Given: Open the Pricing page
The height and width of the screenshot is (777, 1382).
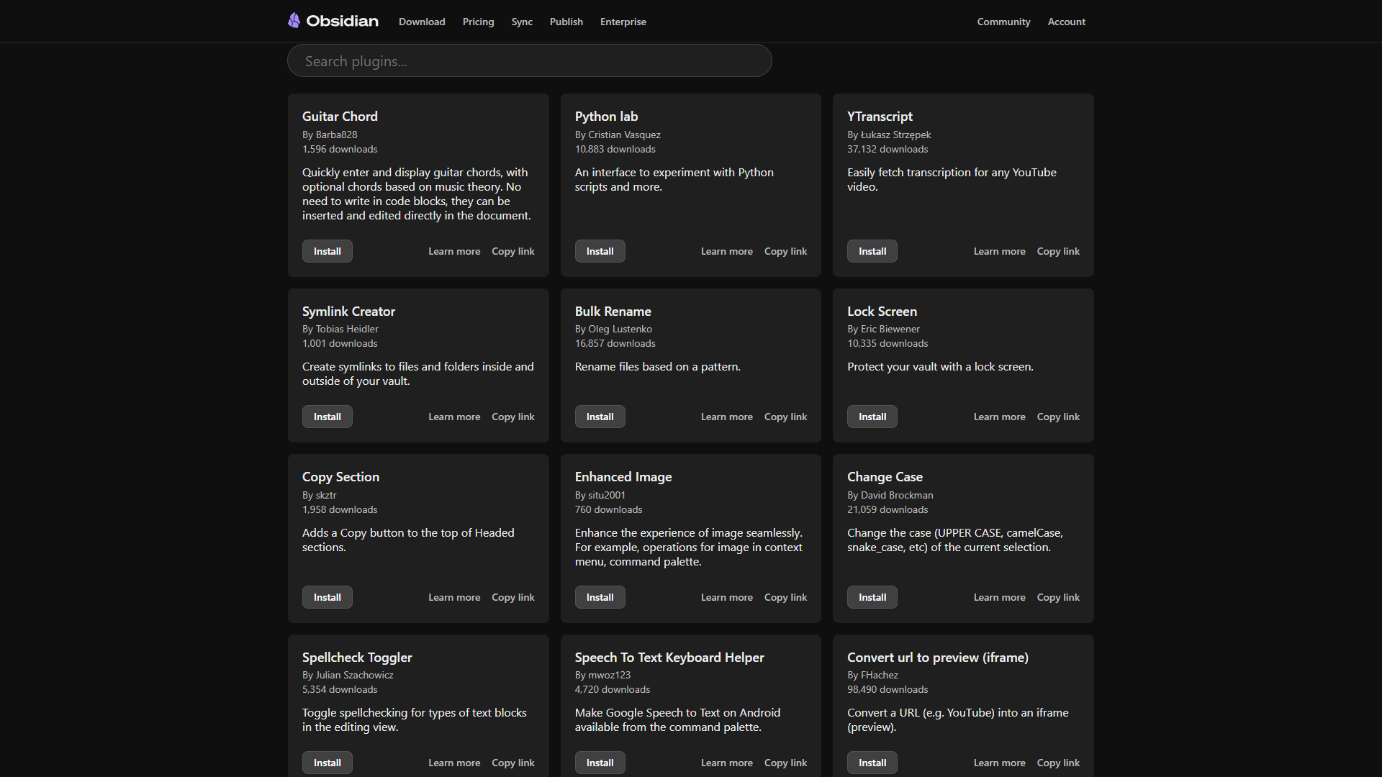Looking at the screenshot, I should 478,22.
